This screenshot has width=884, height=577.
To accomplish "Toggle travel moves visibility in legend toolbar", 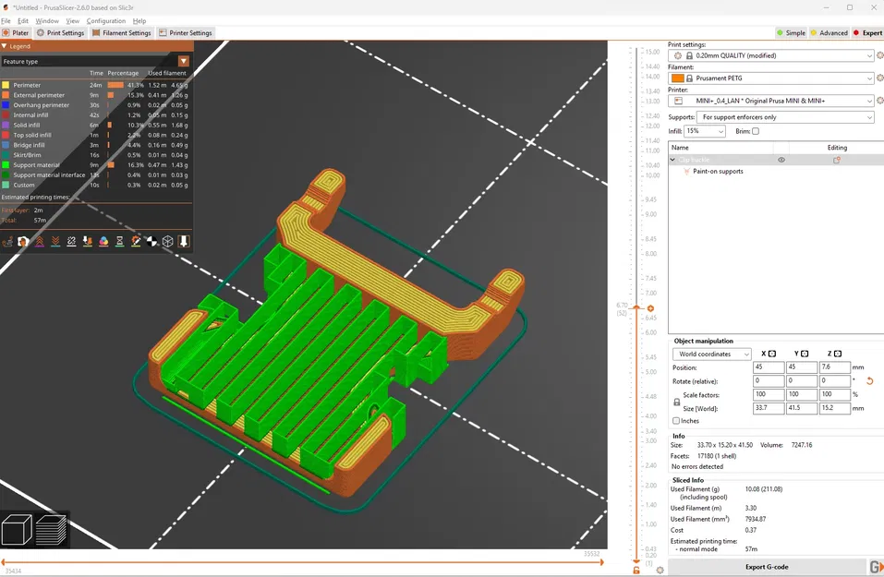I will (x=7, y=241).
